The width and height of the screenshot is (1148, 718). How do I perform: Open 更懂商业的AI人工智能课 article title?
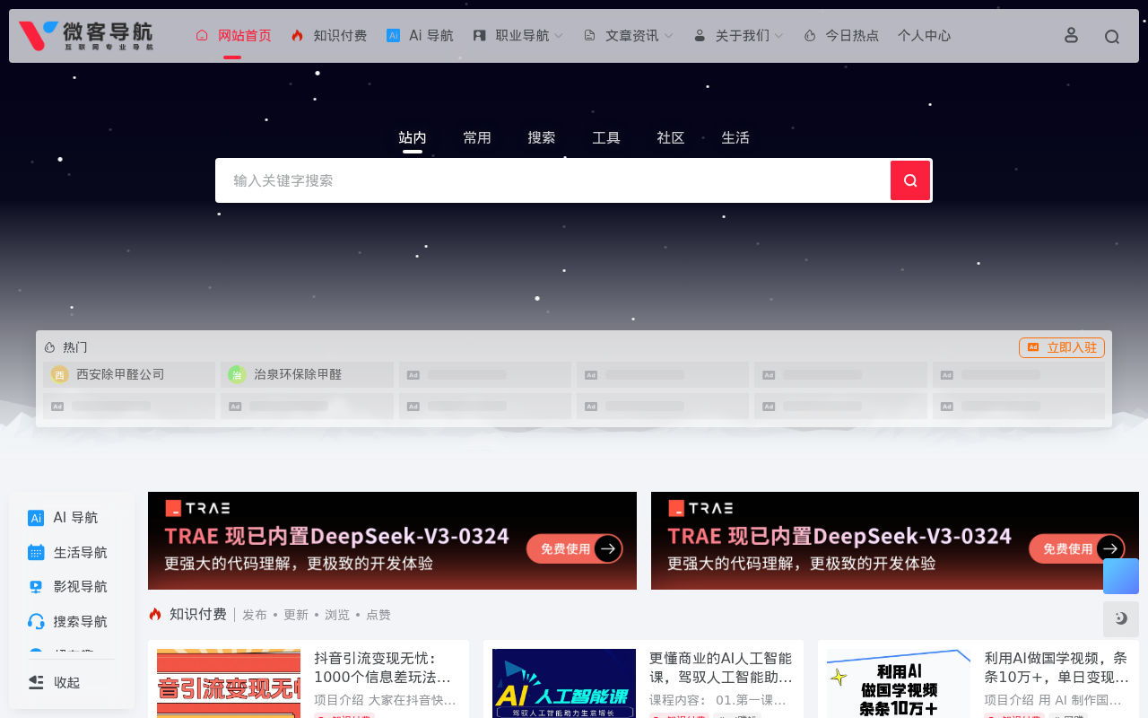[721, 667]
